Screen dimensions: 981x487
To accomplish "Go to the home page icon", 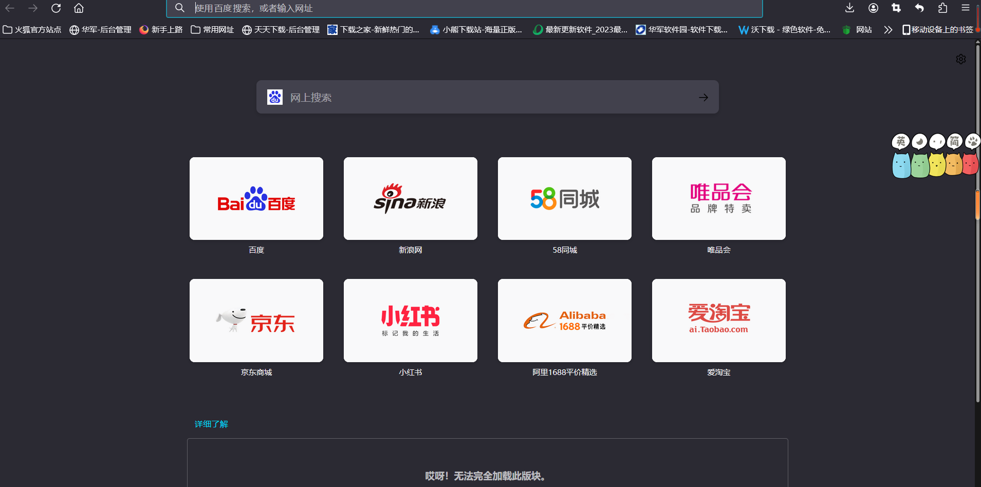I will 79,8.
